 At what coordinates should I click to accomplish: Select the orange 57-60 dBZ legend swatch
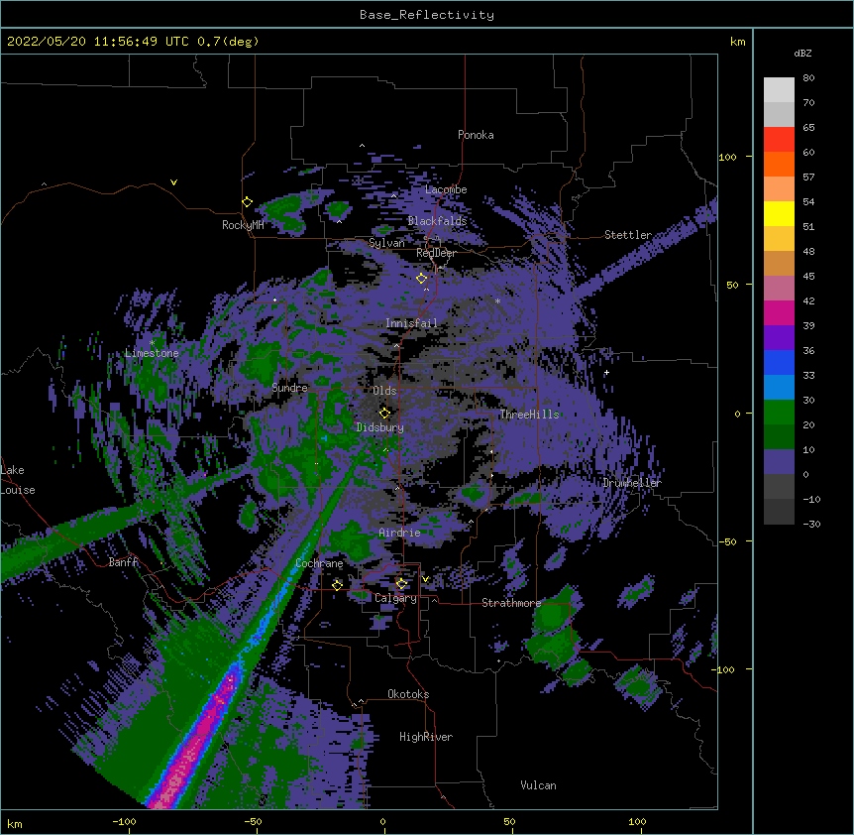(x=779, y=164)
